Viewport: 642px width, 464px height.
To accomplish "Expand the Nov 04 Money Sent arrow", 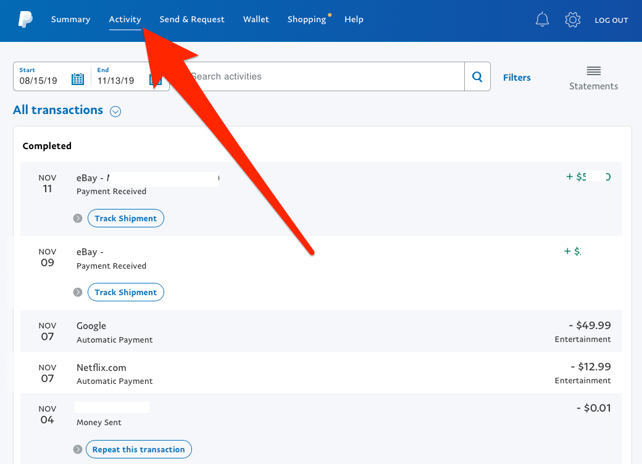I will [78, 449].
